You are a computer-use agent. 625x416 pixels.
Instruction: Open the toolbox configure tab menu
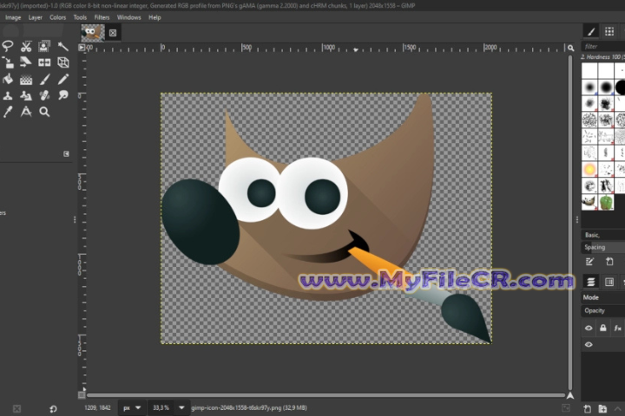click(x=66, y=154)
